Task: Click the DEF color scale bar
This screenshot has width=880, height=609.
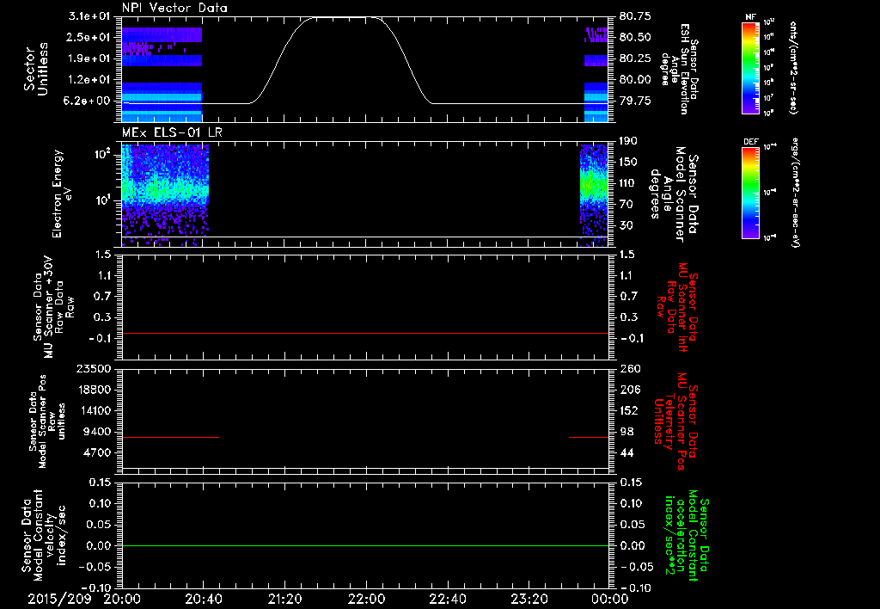Action: (750, 193)
